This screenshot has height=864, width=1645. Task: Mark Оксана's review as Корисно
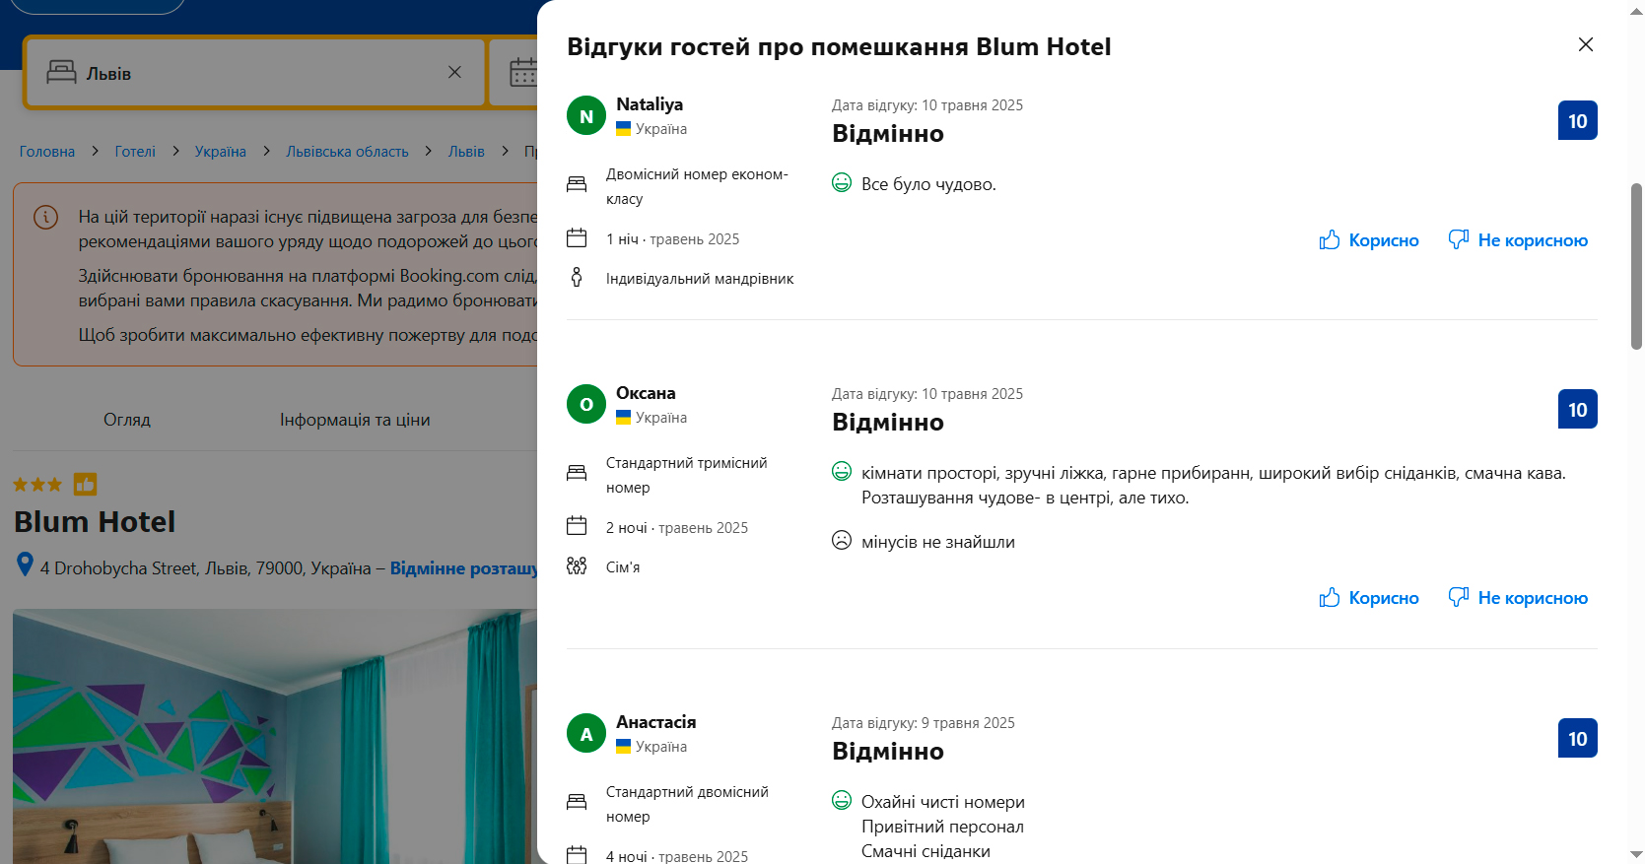point(1369,598)
